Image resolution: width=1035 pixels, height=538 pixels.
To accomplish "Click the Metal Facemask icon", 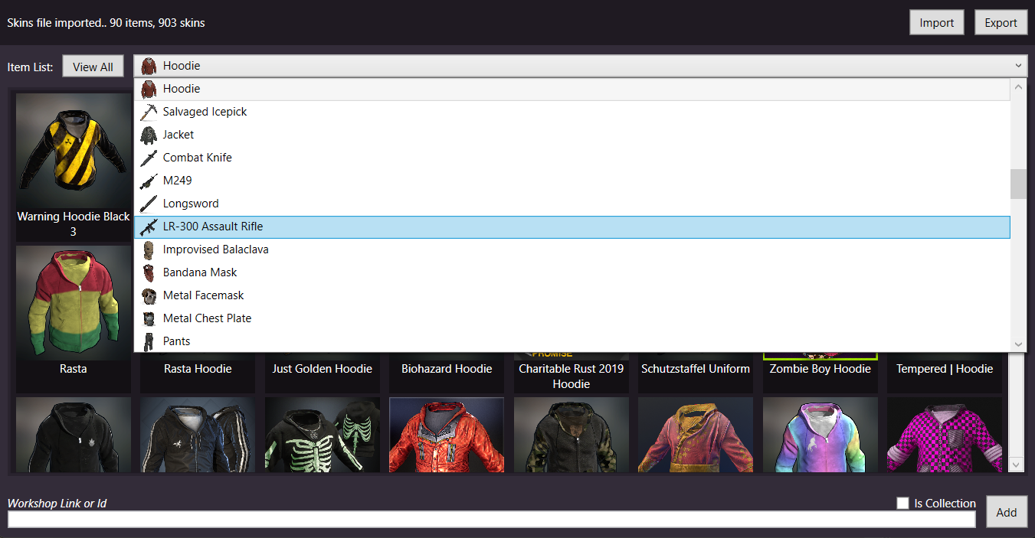I will click(149, 295).
